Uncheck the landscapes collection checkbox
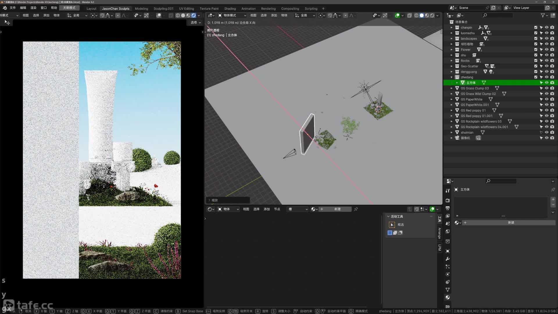 (536, 38)
